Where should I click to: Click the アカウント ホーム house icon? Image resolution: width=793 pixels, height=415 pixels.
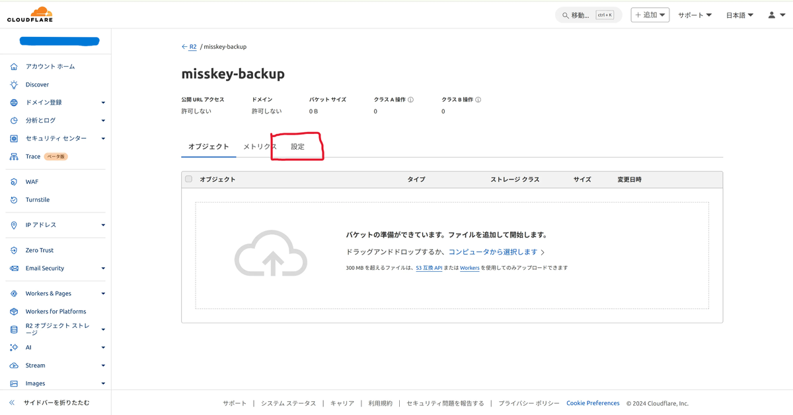[14, 67]
